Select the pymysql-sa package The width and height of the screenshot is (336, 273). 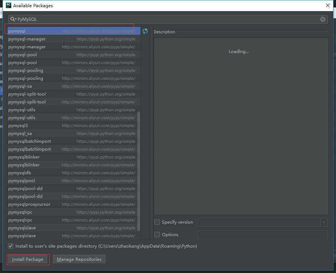[74, 86]
